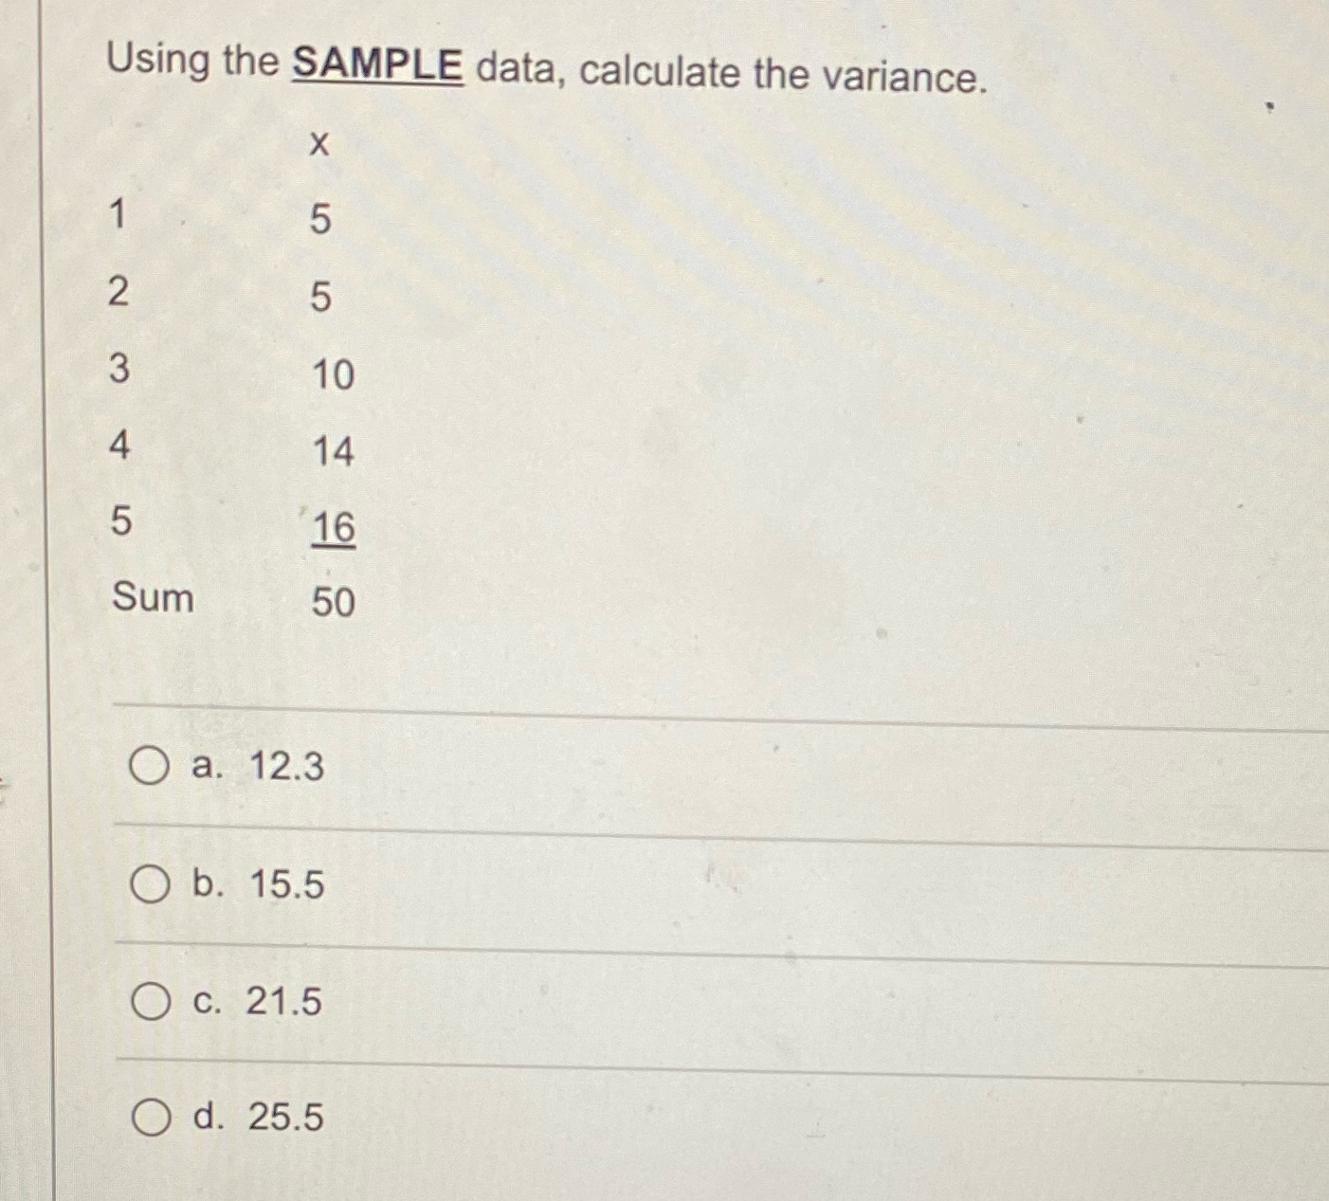The image size is (1329, 1201).
Task: Click the data value 5 in row 2
Action: 322,299
